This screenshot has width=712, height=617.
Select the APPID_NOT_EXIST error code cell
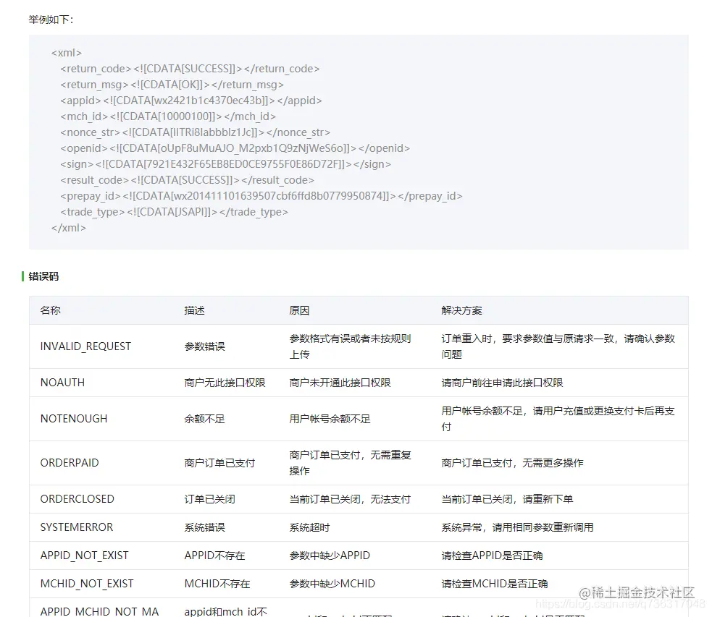pyautogui.click(x=85, y=556)
